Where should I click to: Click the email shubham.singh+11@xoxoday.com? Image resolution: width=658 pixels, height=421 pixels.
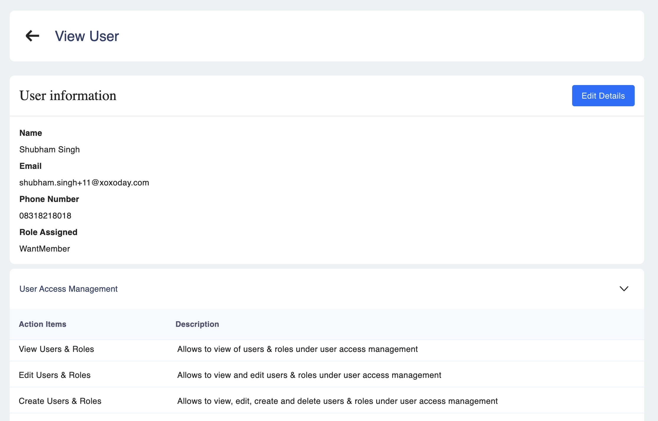[x=84, y=182]
